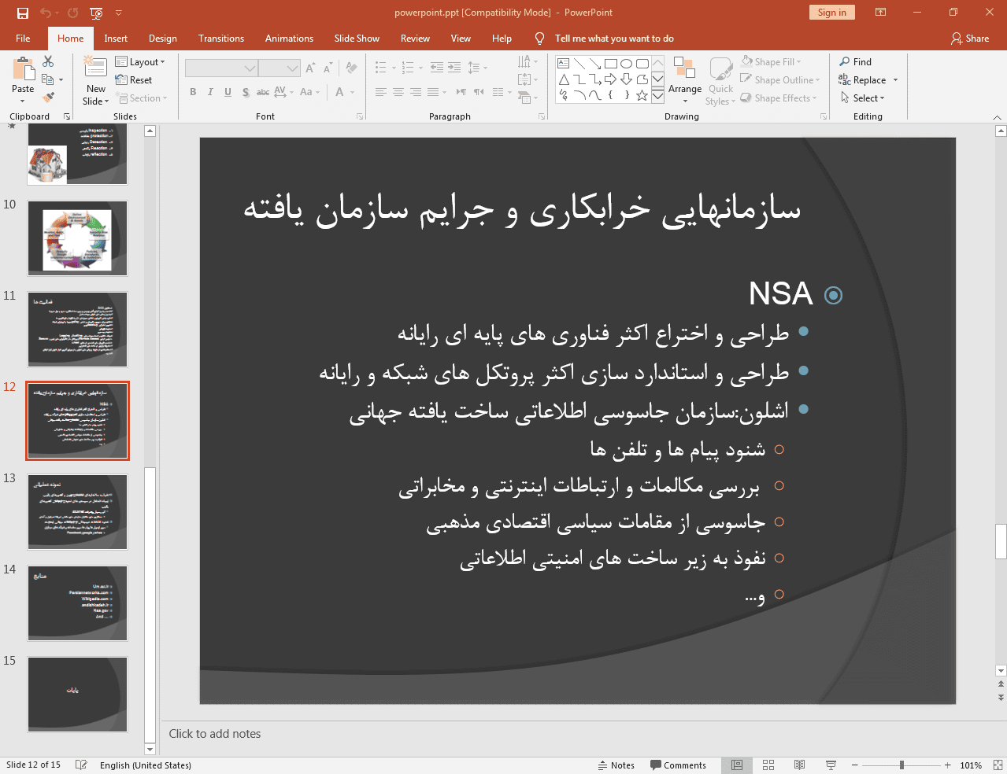1007x774 pixels.
Task: Toggle Strikethrough formatting
Action: (263, 92)
